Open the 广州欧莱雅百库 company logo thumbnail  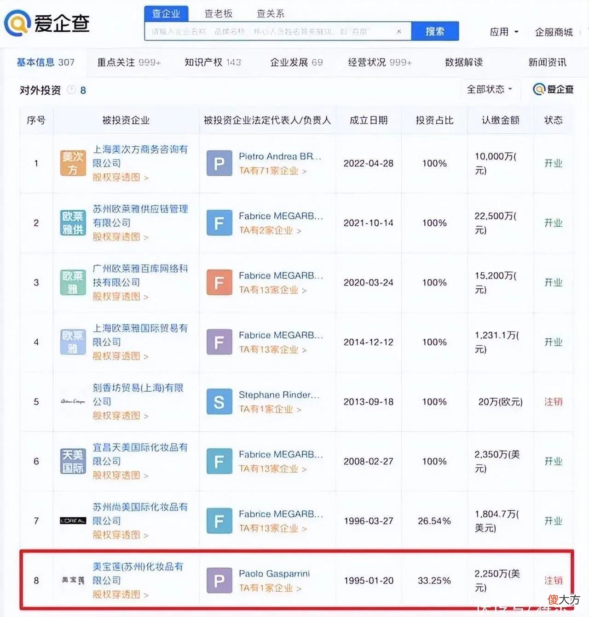[73, 282]
